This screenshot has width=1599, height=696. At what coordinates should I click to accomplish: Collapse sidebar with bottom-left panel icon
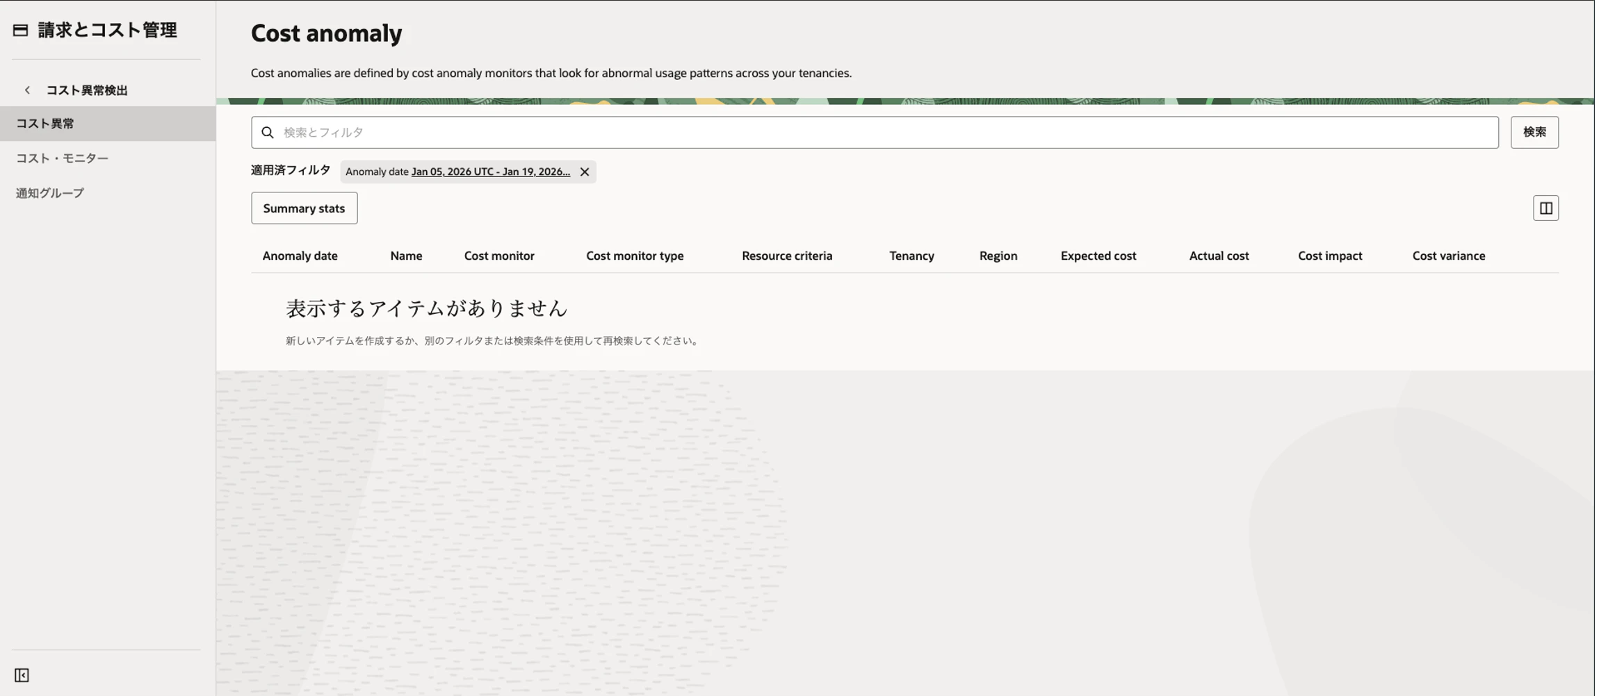(x=22, y=675)
